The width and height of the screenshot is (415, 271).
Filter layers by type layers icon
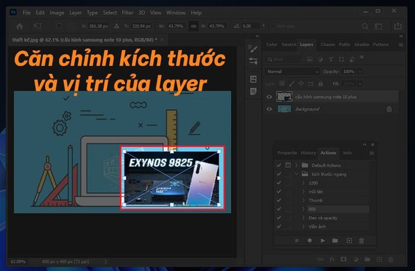pos(331,59)
